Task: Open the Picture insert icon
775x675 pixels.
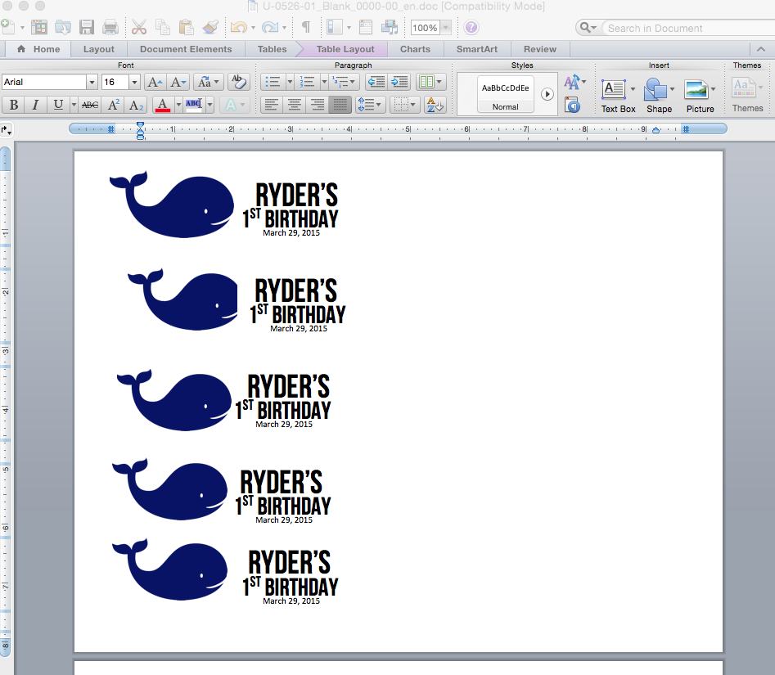Action: (x=700, y=97)
